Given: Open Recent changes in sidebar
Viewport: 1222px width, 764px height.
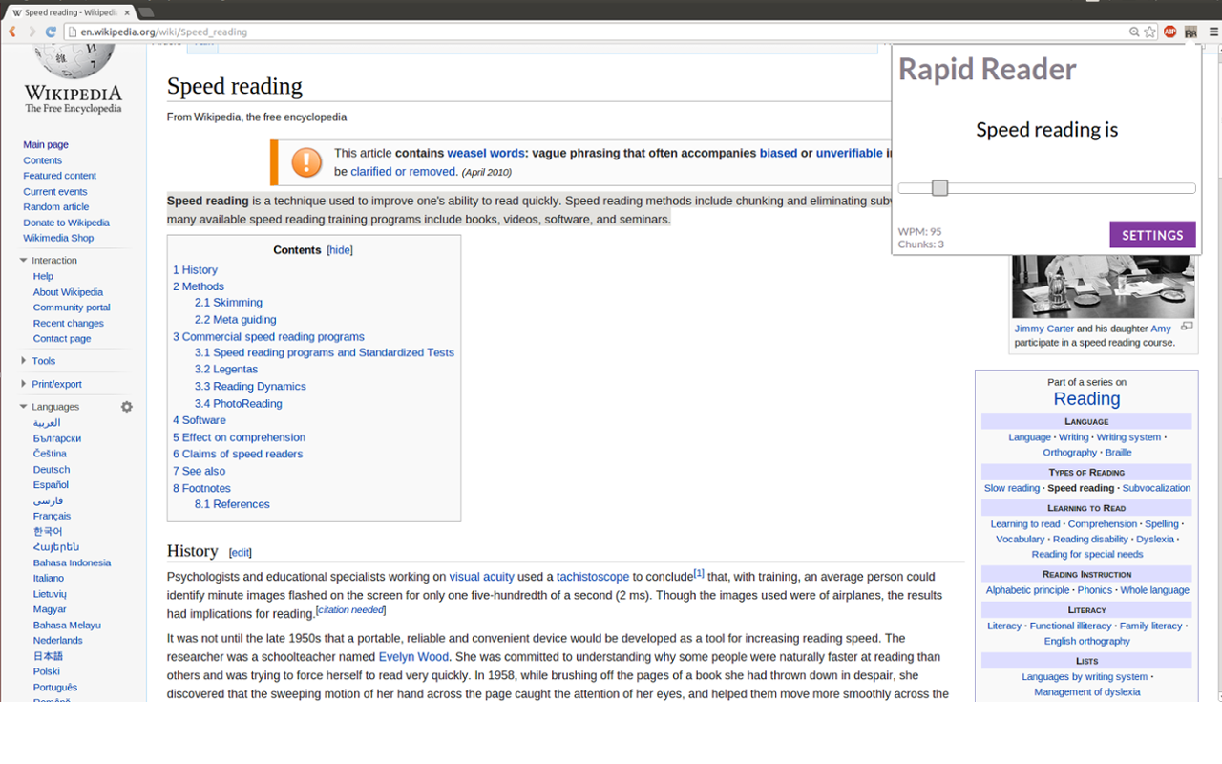Looking at the screenshot, I should click(69, 324).
